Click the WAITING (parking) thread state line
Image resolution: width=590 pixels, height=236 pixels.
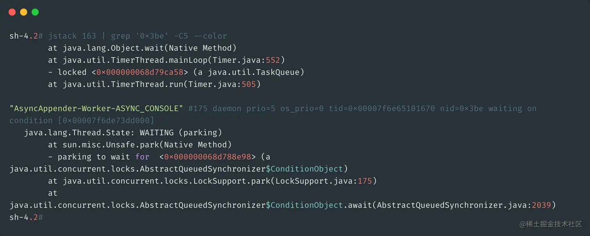click(123, 133)
